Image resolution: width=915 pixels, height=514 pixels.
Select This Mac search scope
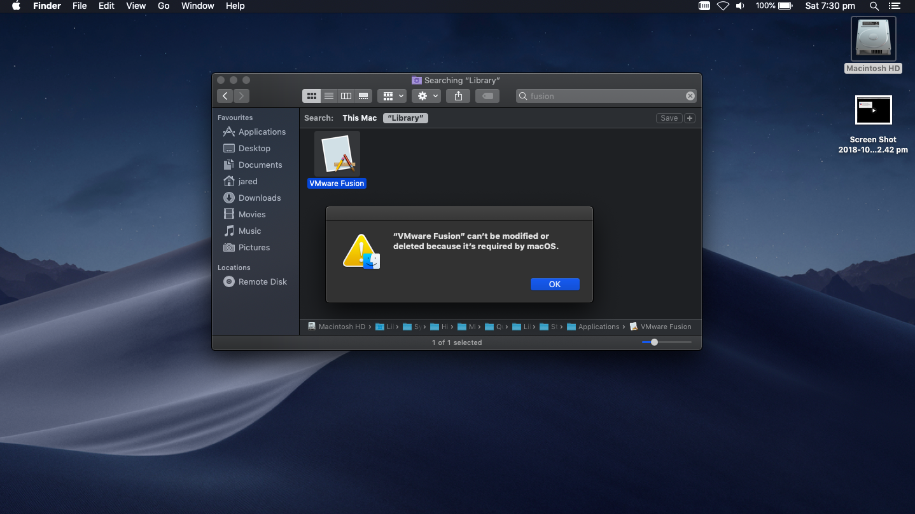click(360, 118)
